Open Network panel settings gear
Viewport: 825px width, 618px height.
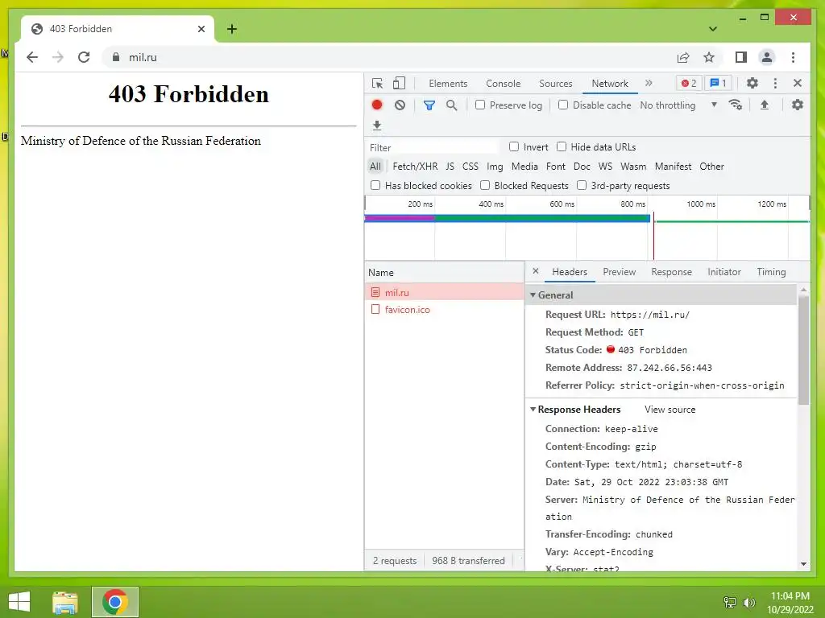798,105
